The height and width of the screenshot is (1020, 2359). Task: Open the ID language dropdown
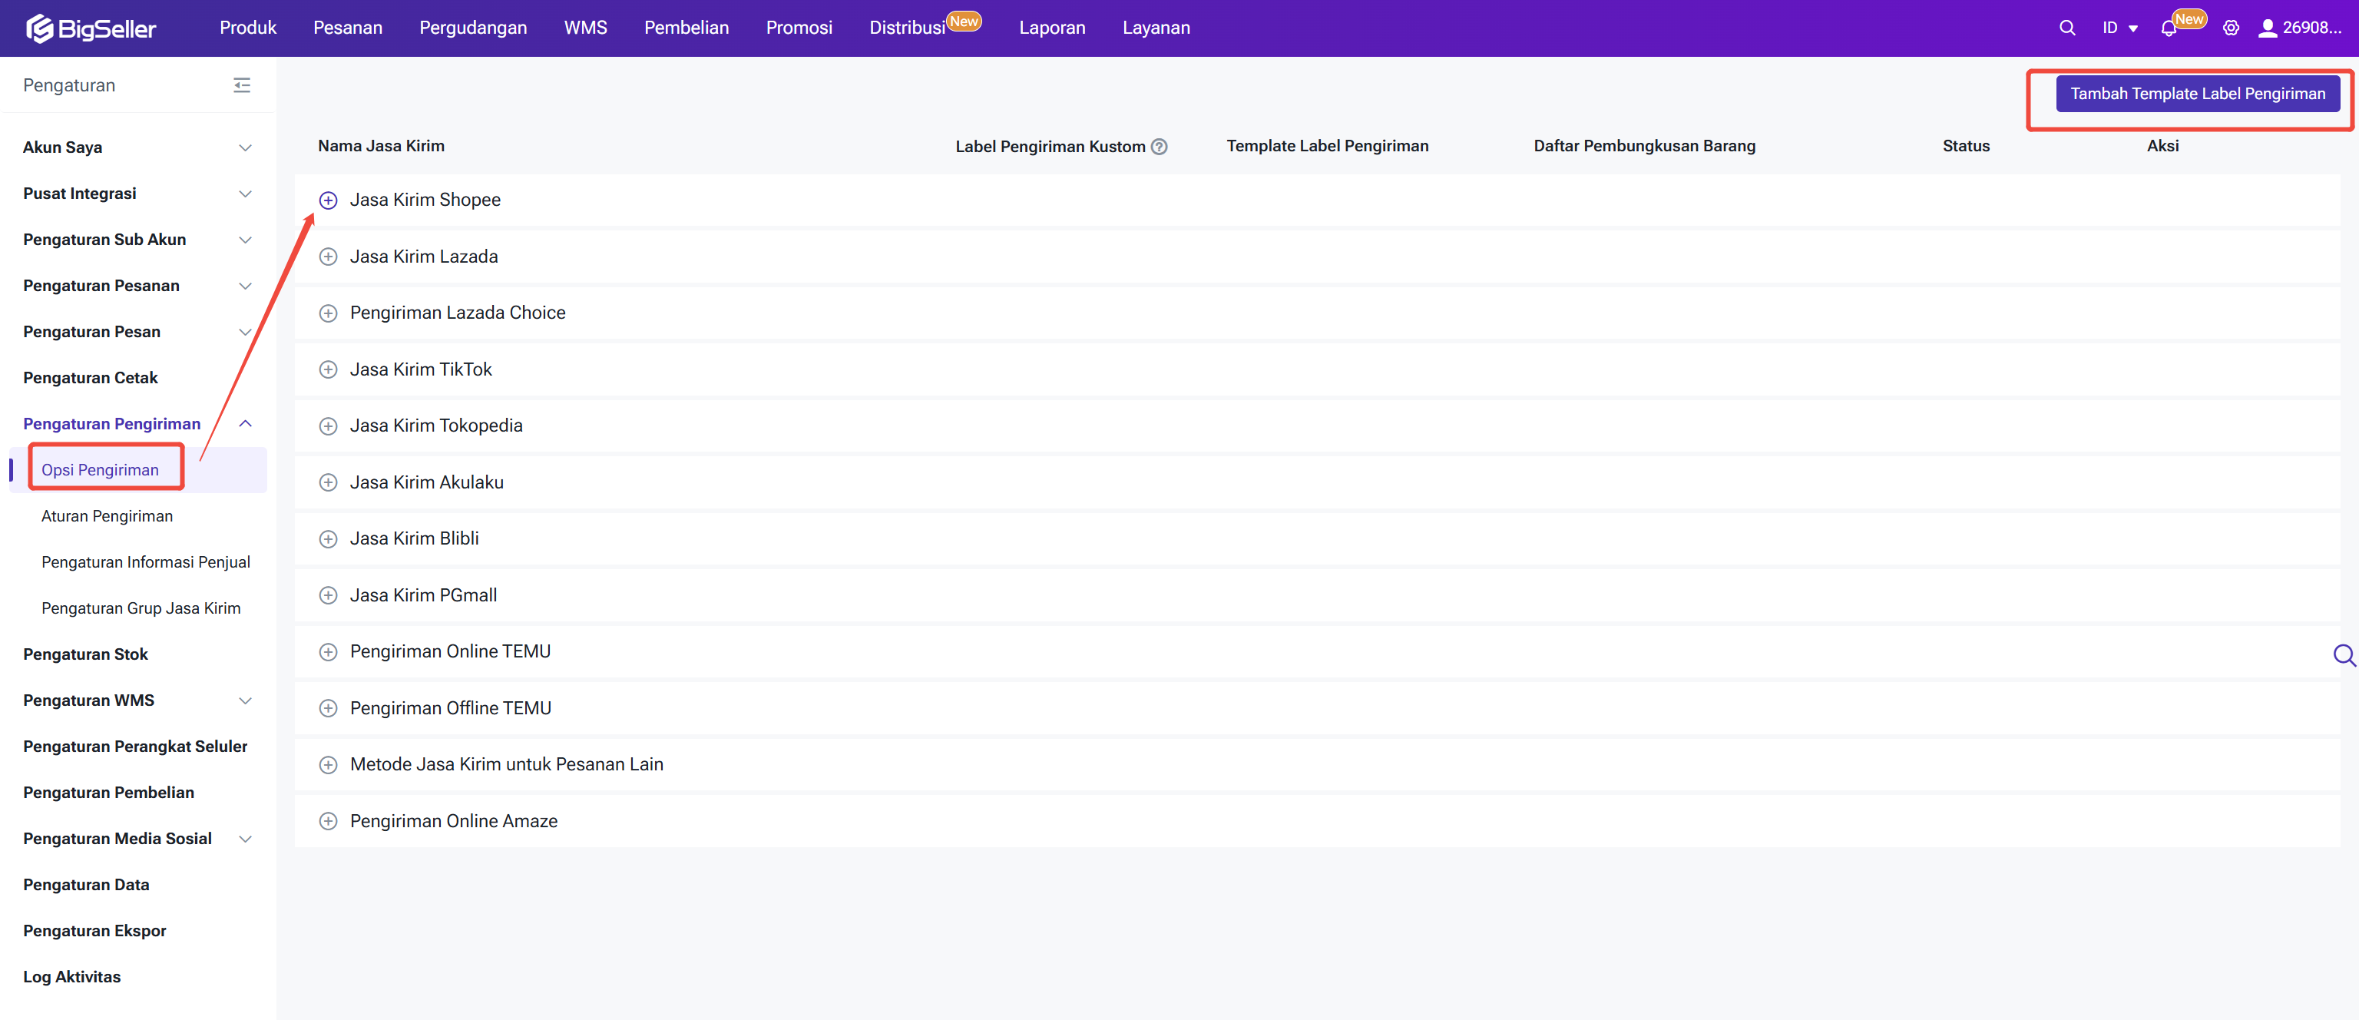pos(2119,28)
